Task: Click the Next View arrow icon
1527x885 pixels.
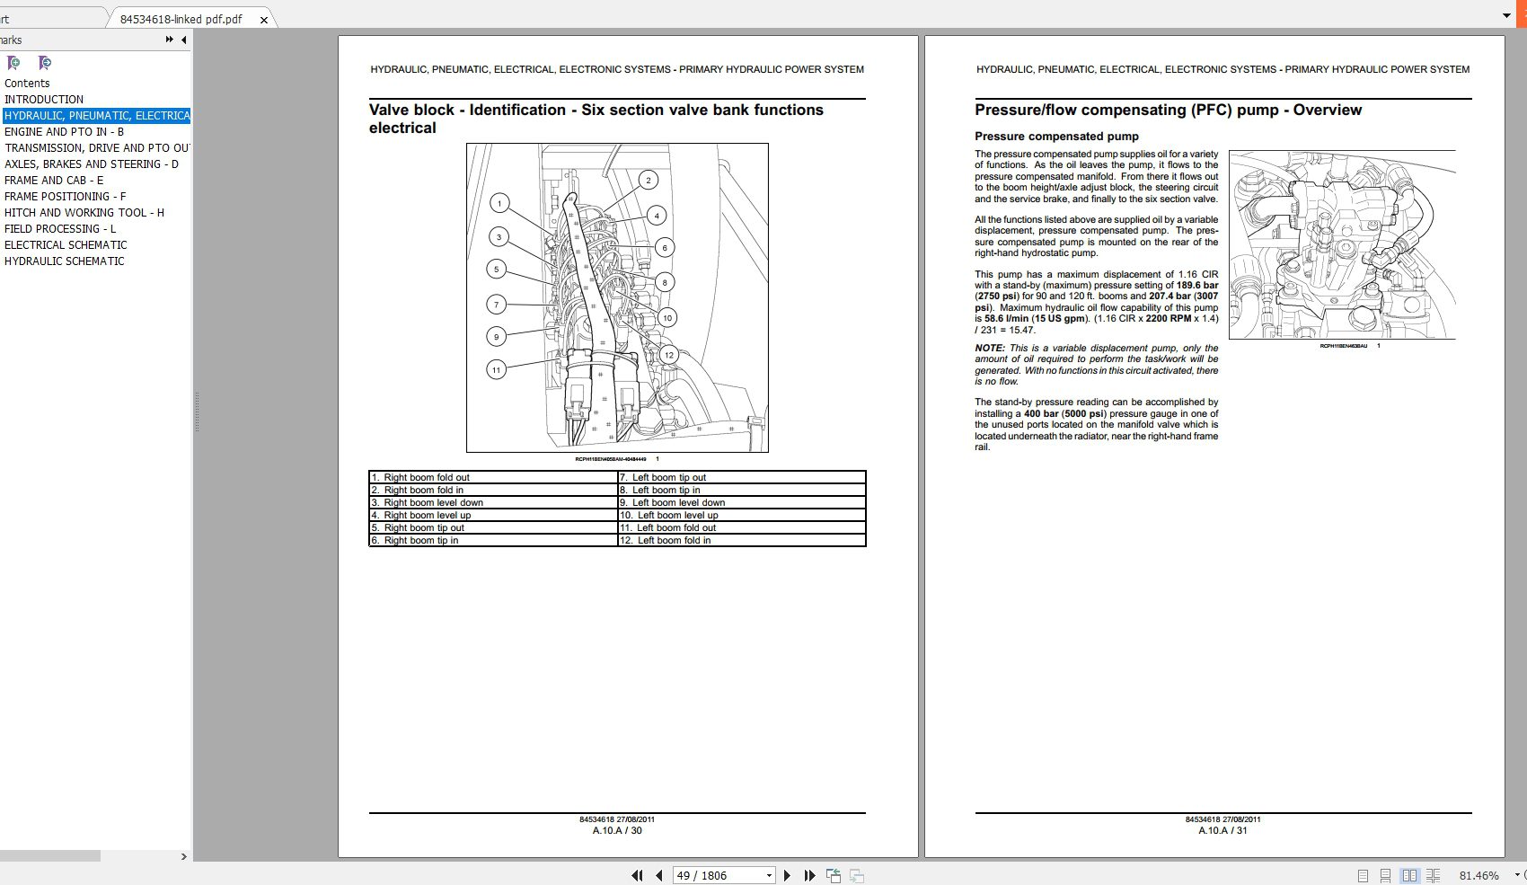Action: point(857,874)
